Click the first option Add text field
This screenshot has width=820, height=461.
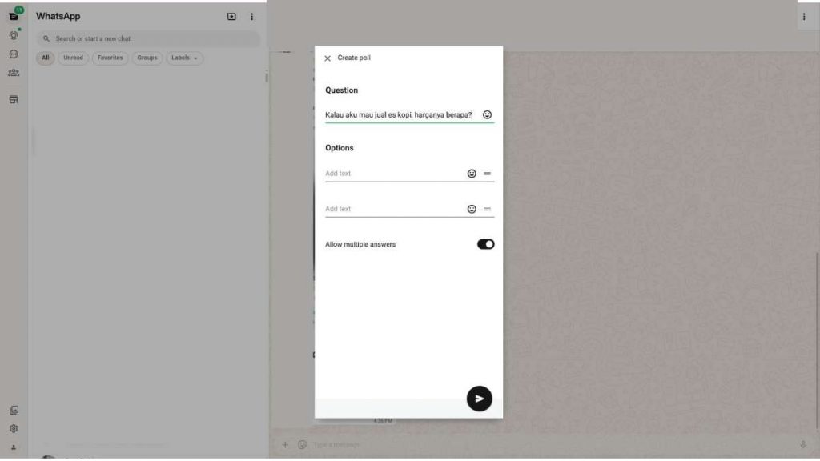pyautogui.click(x=392, y=174)
